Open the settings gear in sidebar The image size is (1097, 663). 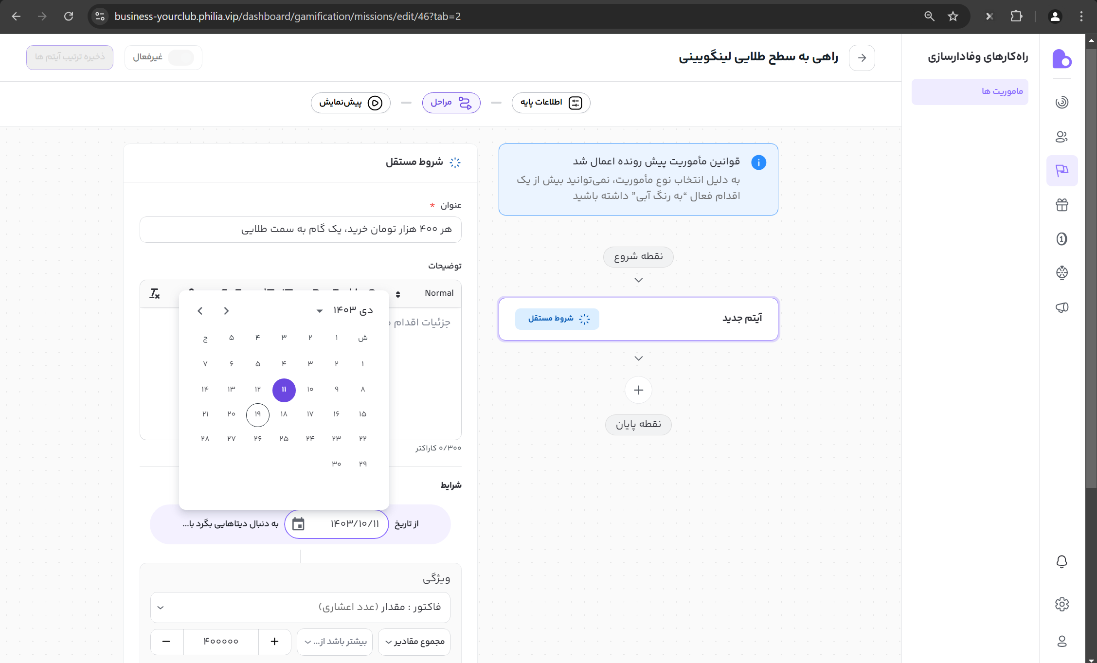1061,604
